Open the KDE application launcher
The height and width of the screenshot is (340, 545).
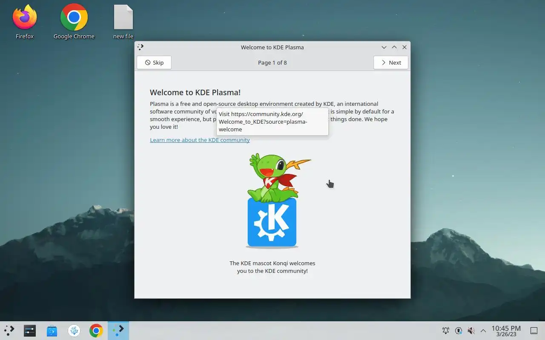pos(9,331)
